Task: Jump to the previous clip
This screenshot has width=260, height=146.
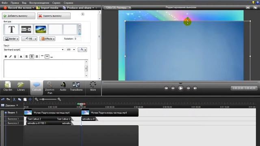Action: 166,88
